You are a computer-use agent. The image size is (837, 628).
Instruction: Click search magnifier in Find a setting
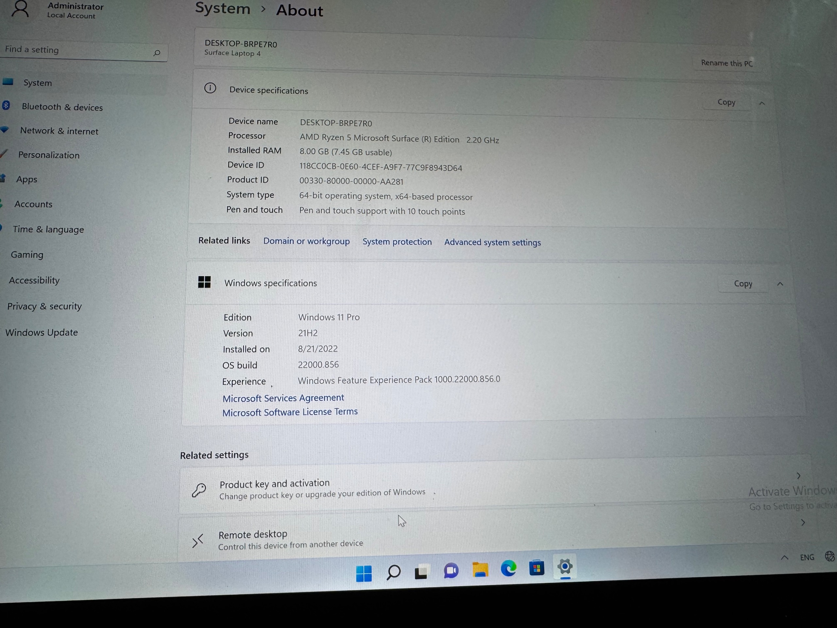point(157,53)
